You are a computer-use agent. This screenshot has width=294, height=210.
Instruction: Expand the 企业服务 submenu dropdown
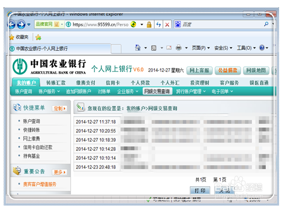(127, 91)
